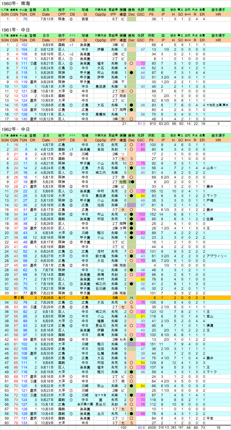Click the situation cell "七失"

click(x=123, y=340)
